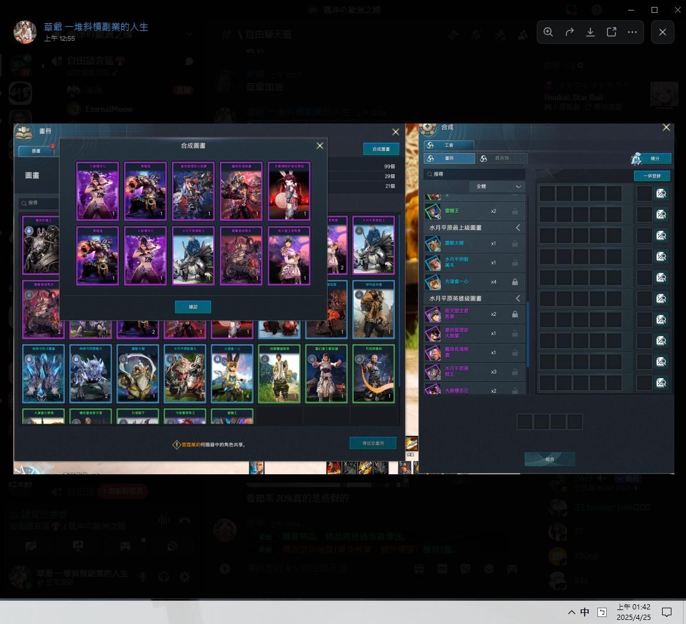Collapse the 水月平原最上級圖畫 section
Image resolution: width=686 pixels, height=624 pixels.
point(518,228)
